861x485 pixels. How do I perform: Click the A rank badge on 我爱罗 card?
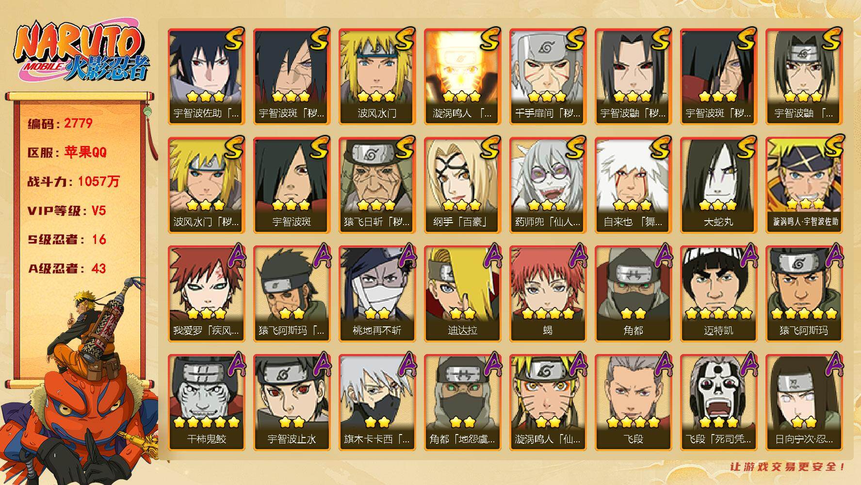[235, 256]
